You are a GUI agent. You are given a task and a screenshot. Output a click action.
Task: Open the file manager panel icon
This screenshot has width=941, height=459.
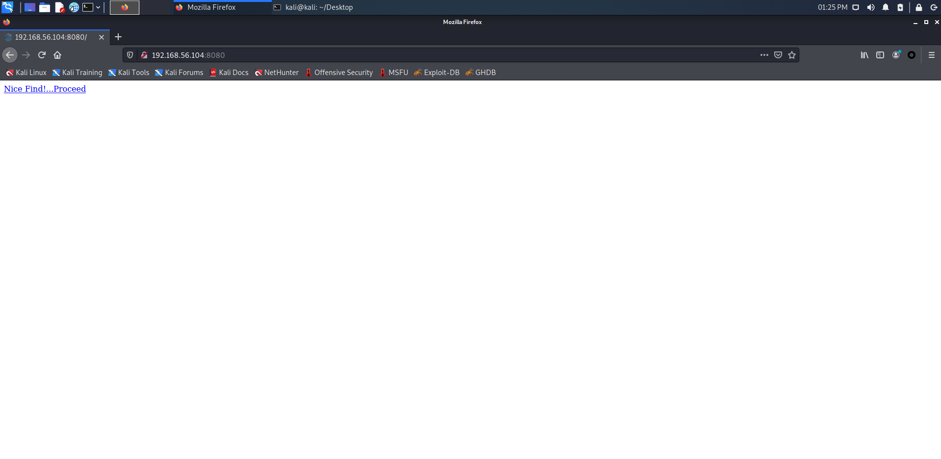tap(45, 7)
